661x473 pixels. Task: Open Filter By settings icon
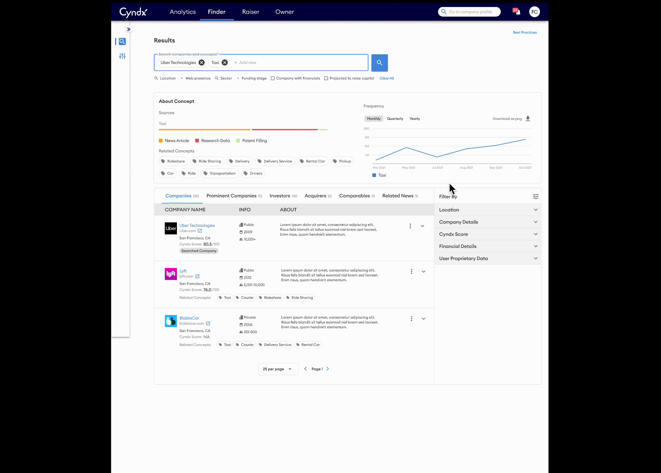coord(536,197)
